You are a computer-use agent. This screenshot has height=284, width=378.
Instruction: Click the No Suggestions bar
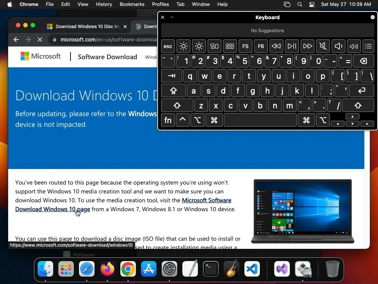point(267,31)
